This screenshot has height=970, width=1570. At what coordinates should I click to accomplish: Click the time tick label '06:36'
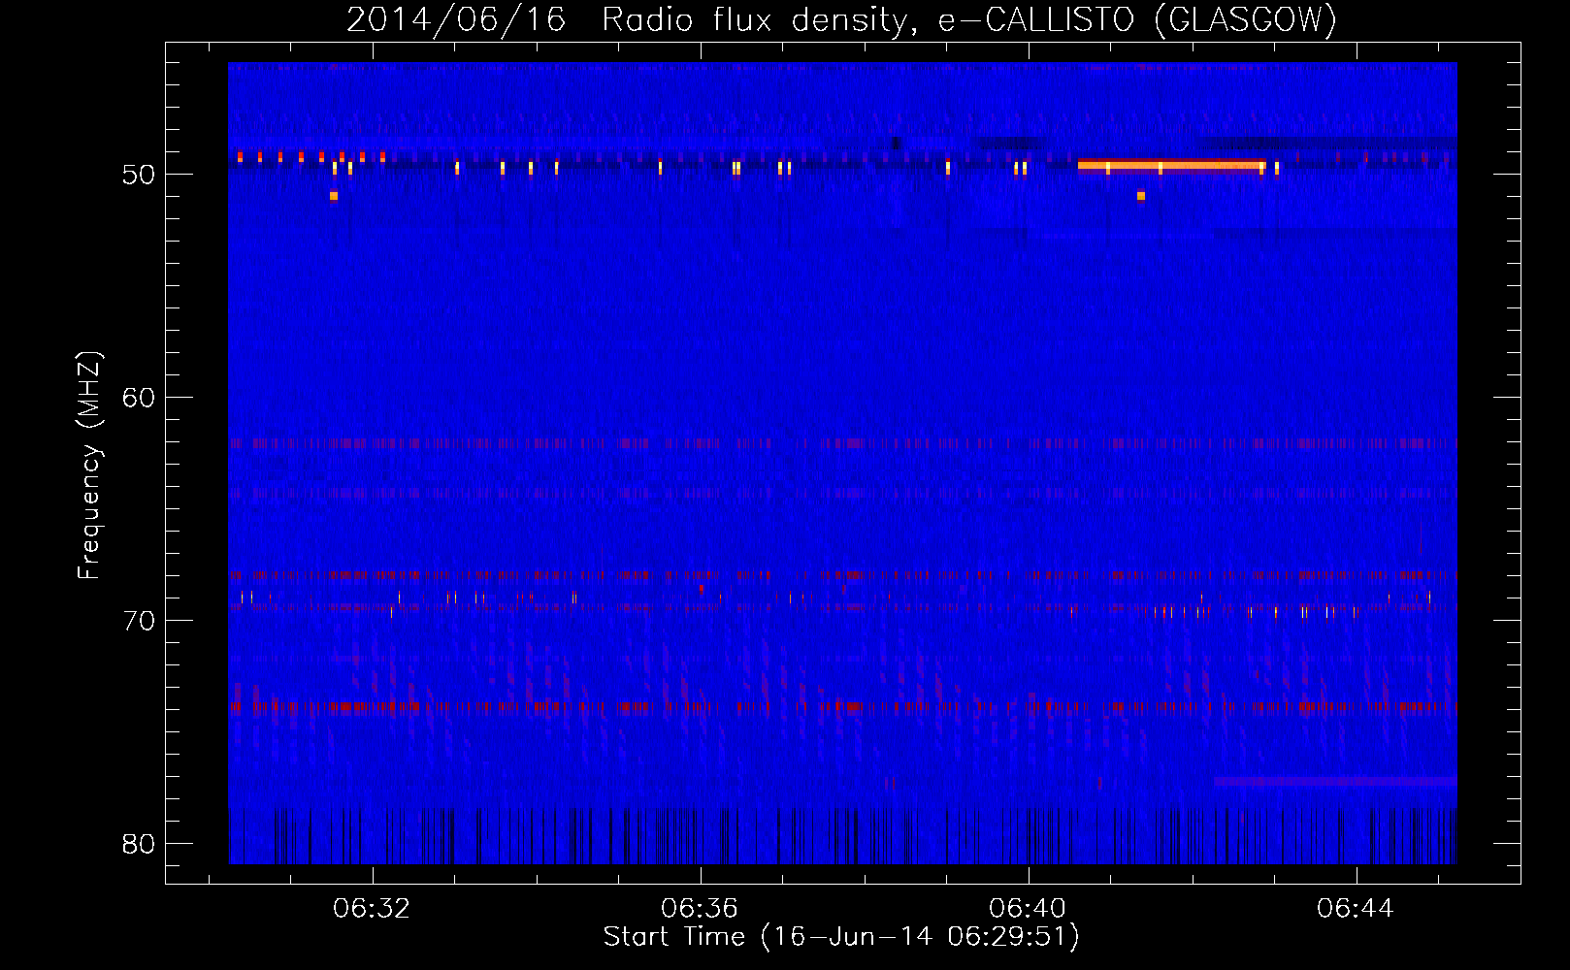pyautogui.click(x=700, y=909)
